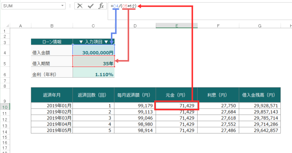Select column A header
Viewport: 292px width, 153px height.
tap(20, 26)
